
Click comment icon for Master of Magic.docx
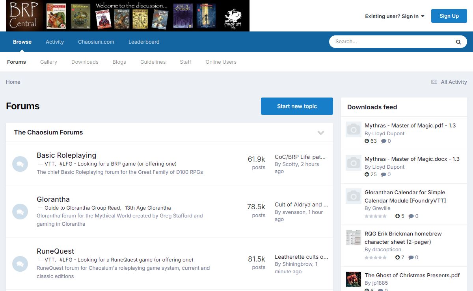pos(384,175)
